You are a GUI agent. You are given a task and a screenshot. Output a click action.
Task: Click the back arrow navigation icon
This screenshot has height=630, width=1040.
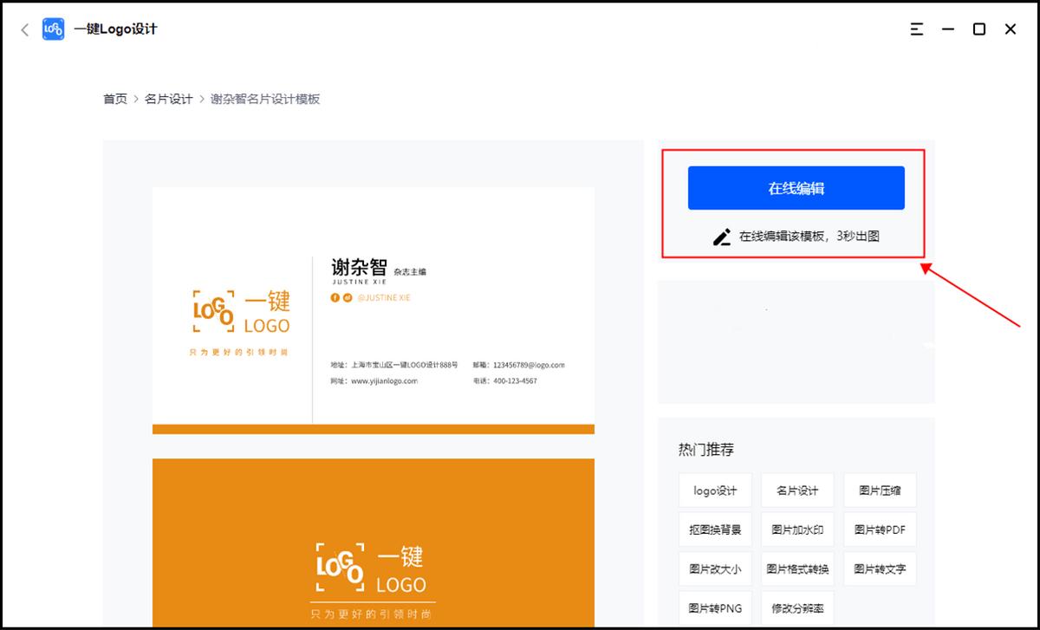pyautogui.click(x=24, y=29)
